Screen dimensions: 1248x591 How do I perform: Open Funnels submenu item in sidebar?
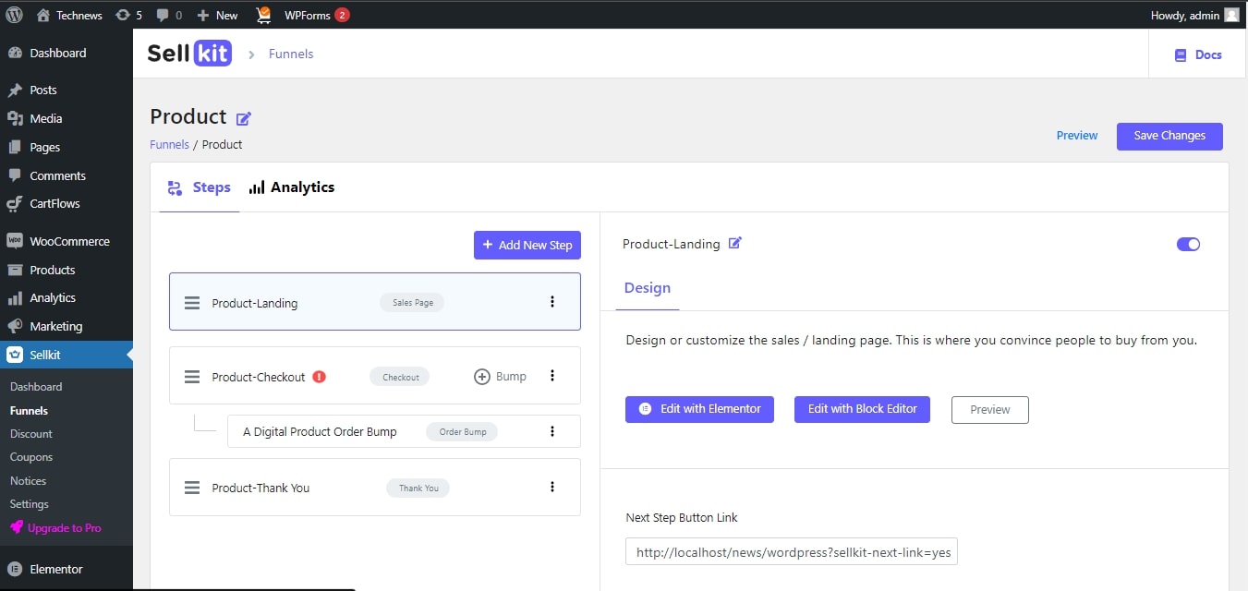29,411
